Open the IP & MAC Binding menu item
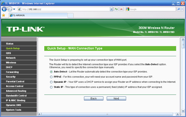The height and width of the screenshot is (117, 186). point(19,100)
